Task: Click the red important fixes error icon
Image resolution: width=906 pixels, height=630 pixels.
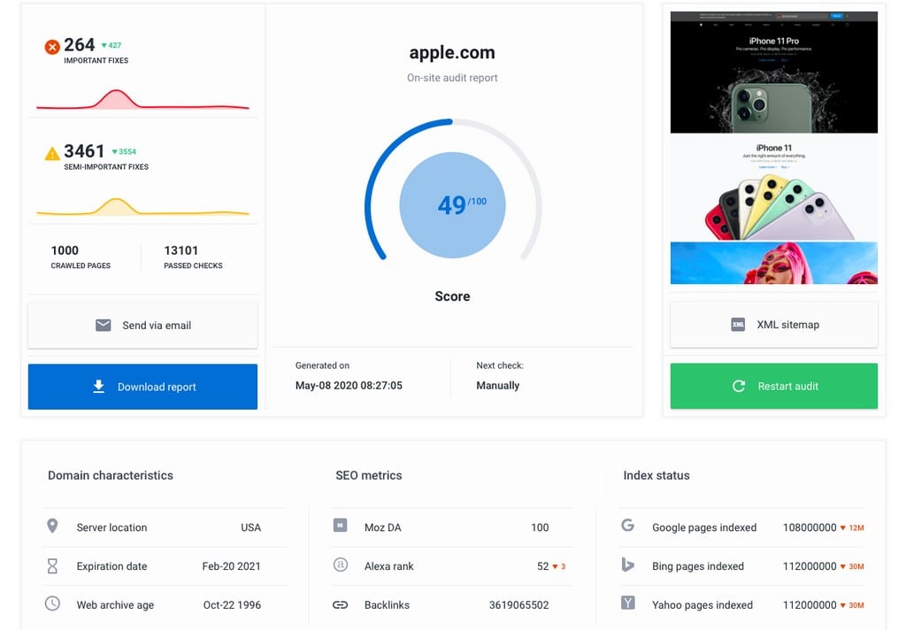Action: point(52,44)
